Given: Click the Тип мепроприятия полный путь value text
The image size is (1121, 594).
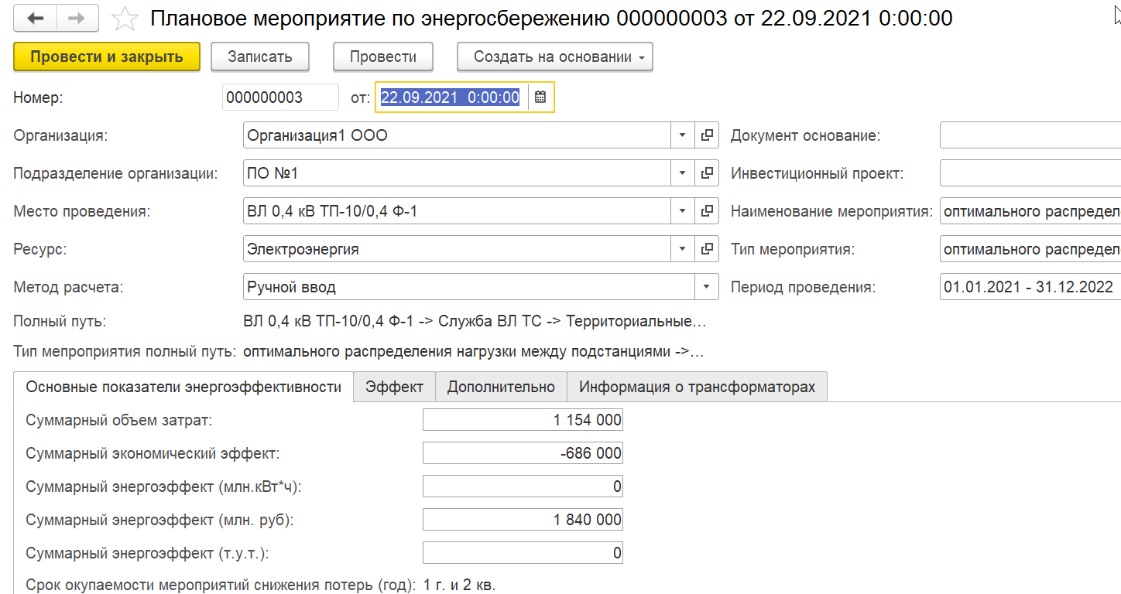Looking at the screenshot, I should coord(473,352).
